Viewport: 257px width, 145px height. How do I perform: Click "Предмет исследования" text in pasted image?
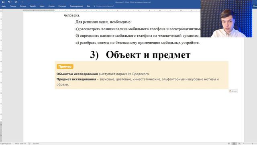76,79
